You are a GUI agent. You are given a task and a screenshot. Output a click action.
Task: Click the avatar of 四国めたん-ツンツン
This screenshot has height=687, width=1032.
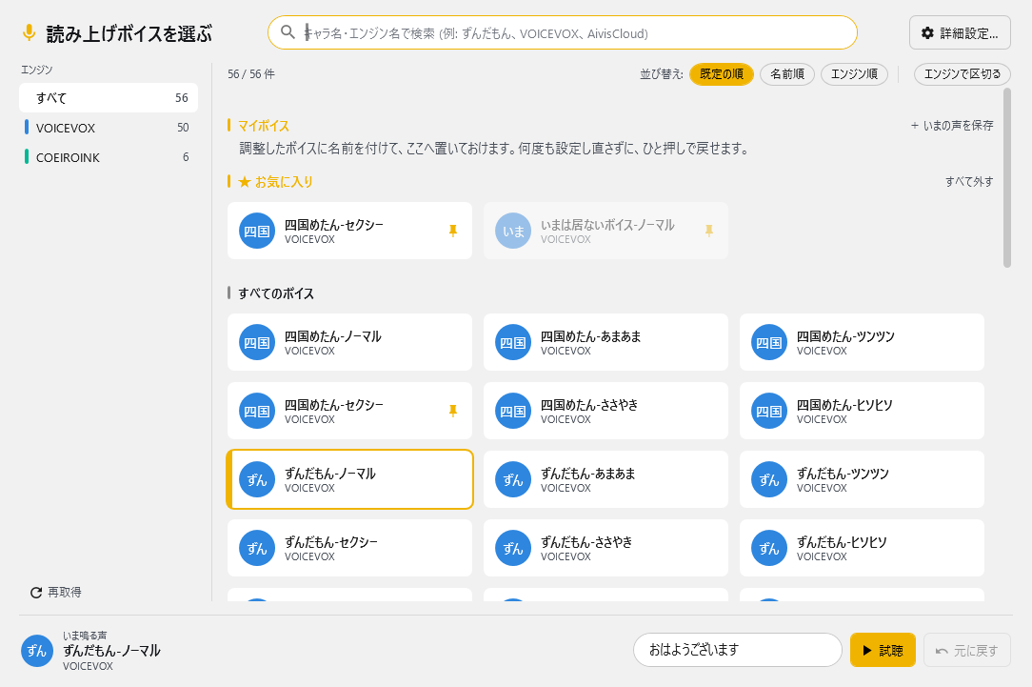click(768, 342)
